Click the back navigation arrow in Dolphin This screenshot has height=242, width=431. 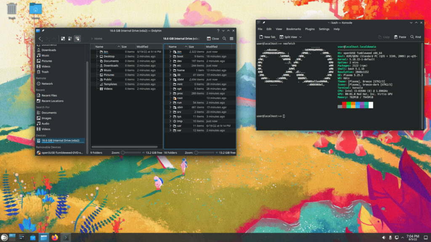point(40,38)
